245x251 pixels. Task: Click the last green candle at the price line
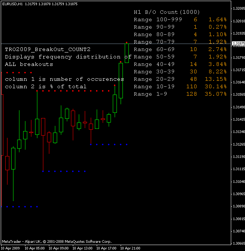pyautogui.click(x=127, y=53)
